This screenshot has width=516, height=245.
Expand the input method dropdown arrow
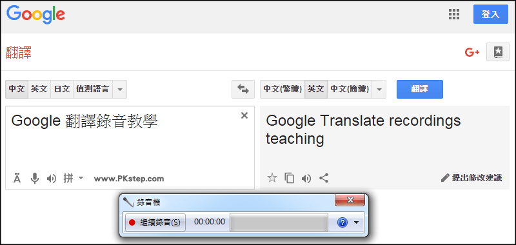coord(81,178)
